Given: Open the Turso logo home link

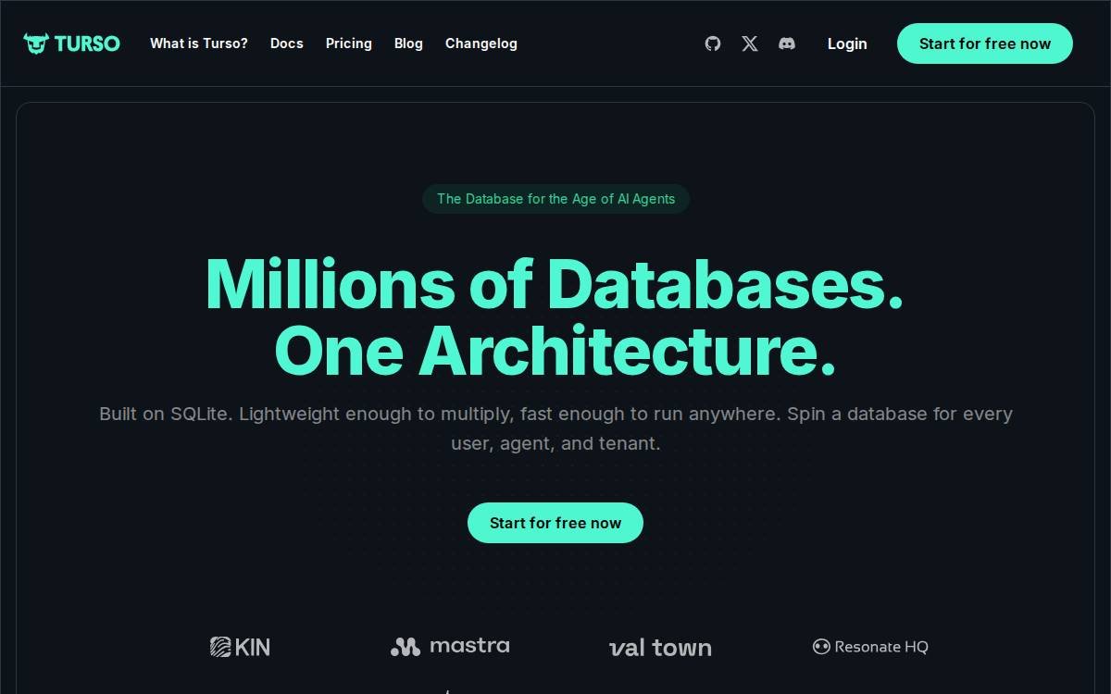Looking at the screenshot, I should 71,43.
